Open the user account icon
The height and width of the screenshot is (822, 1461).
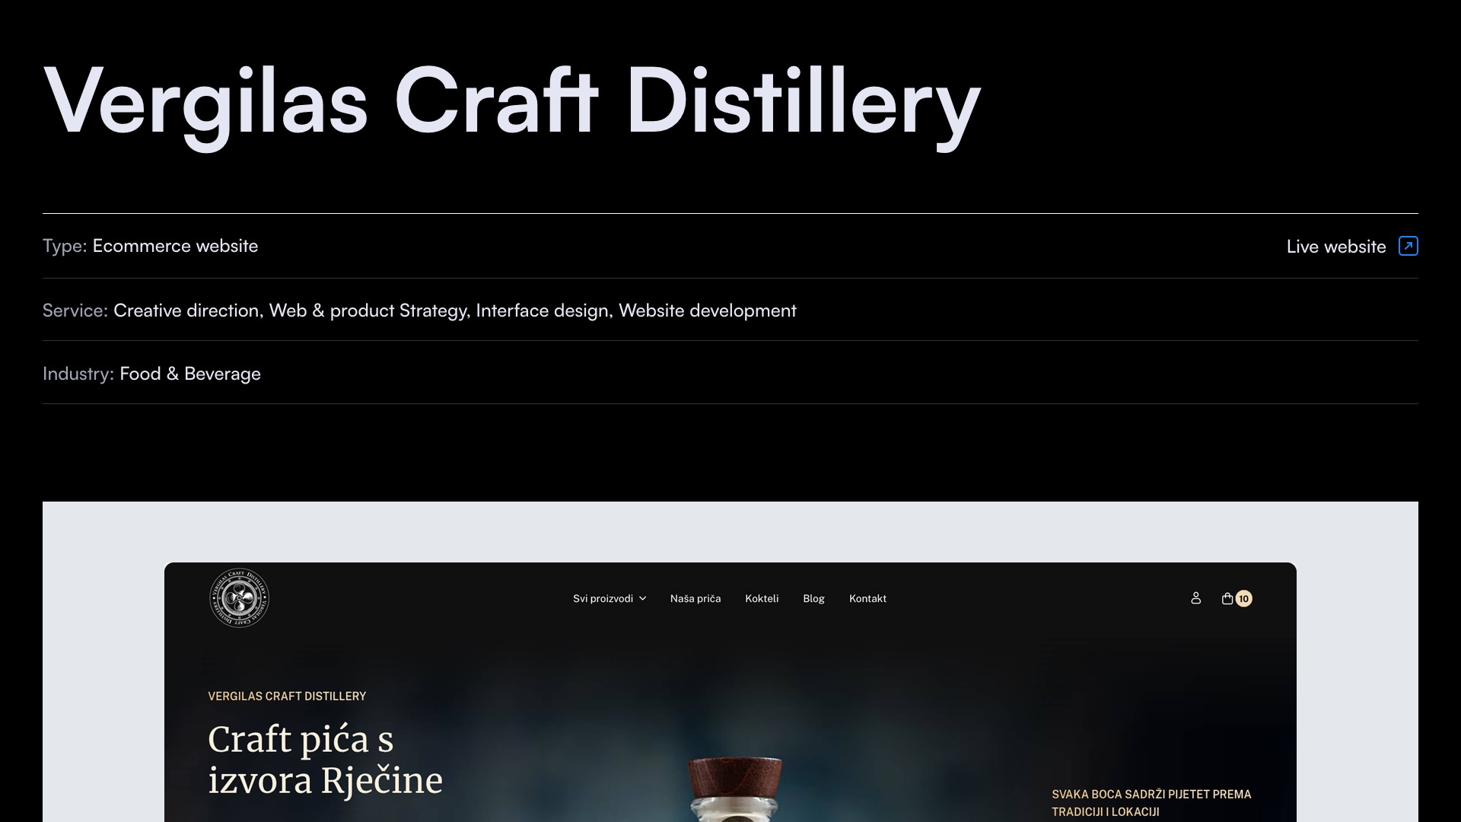pos(1195,598)
